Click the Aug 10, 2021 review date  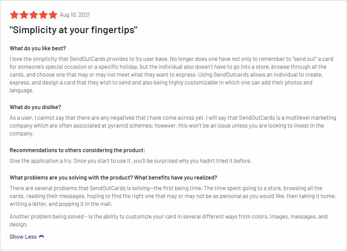click(75, 15)
